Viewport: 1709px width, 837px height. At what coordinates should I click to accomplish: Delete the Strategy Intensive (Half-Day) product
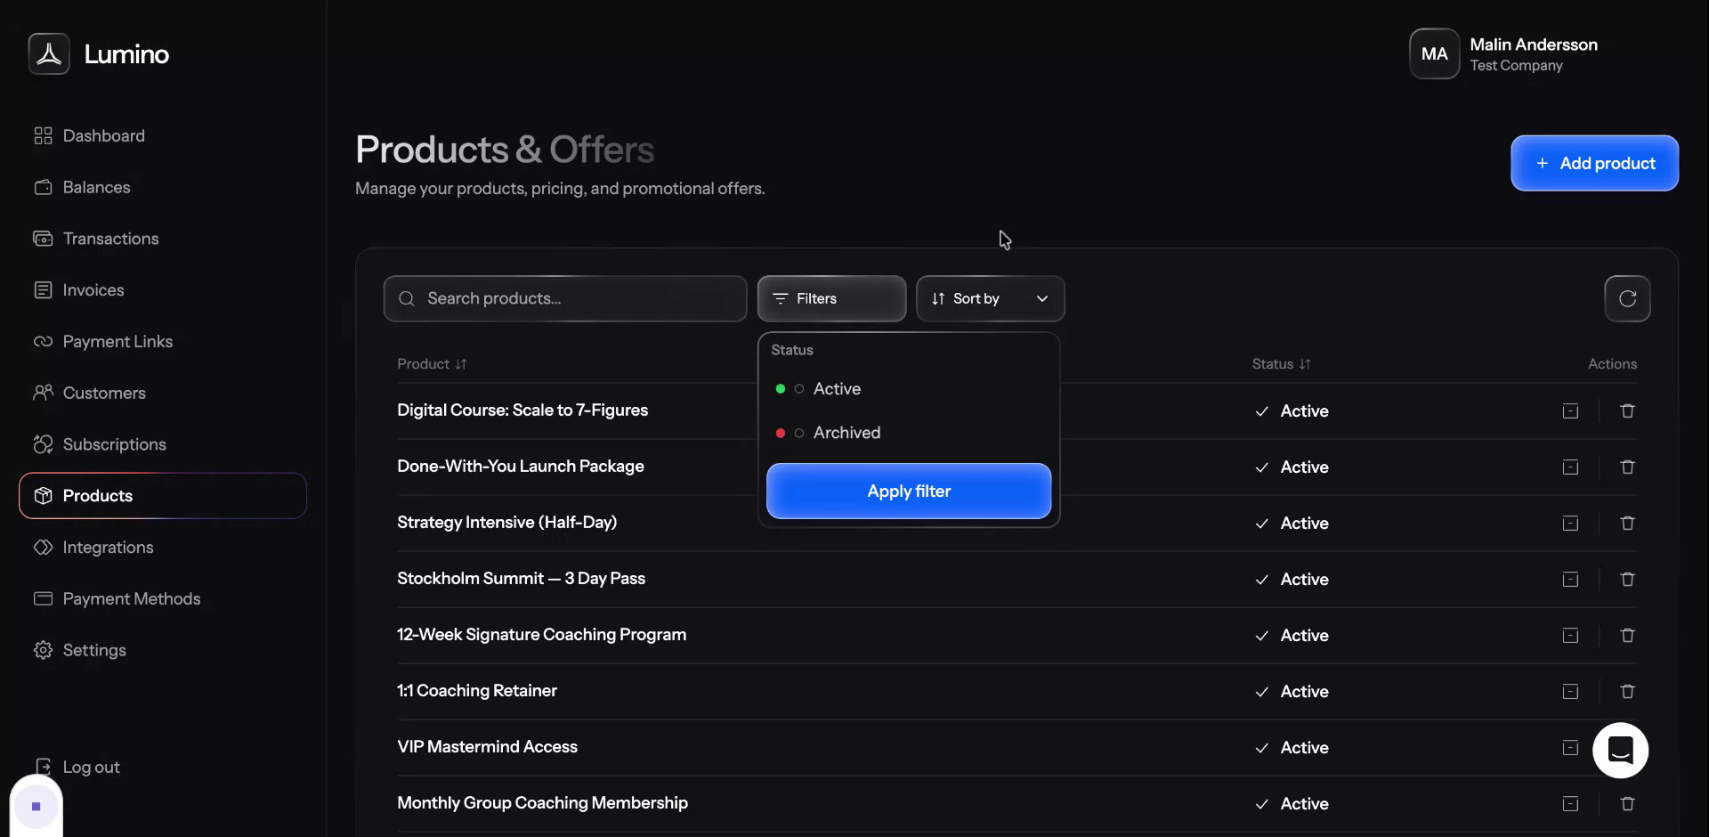click(x=1627, y=524)
